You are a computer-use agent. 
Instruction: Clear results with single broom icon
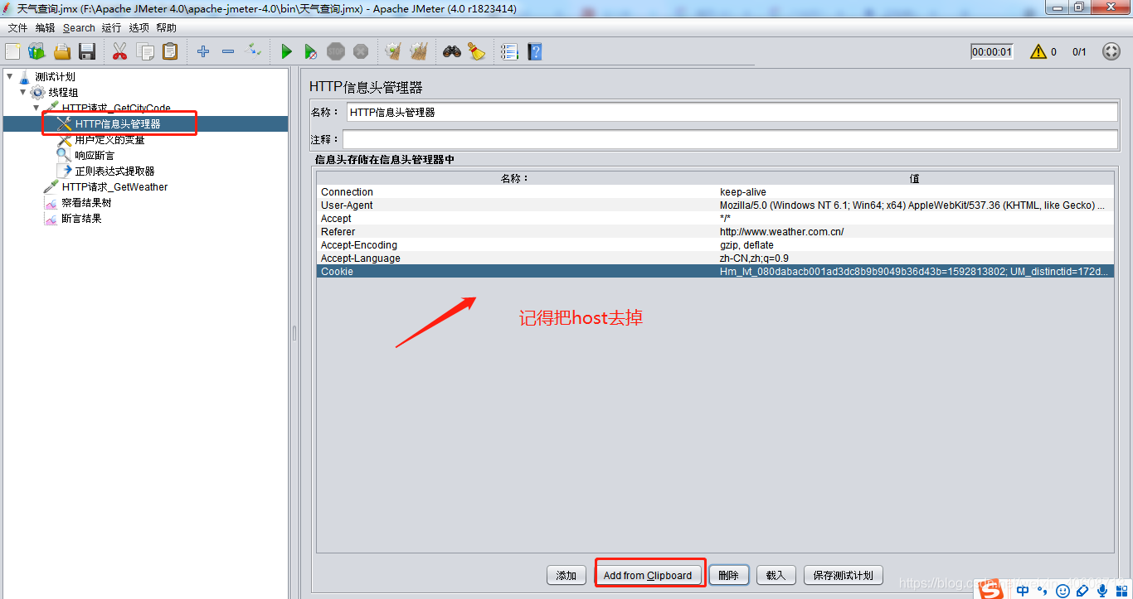click(x=393, y=51)
